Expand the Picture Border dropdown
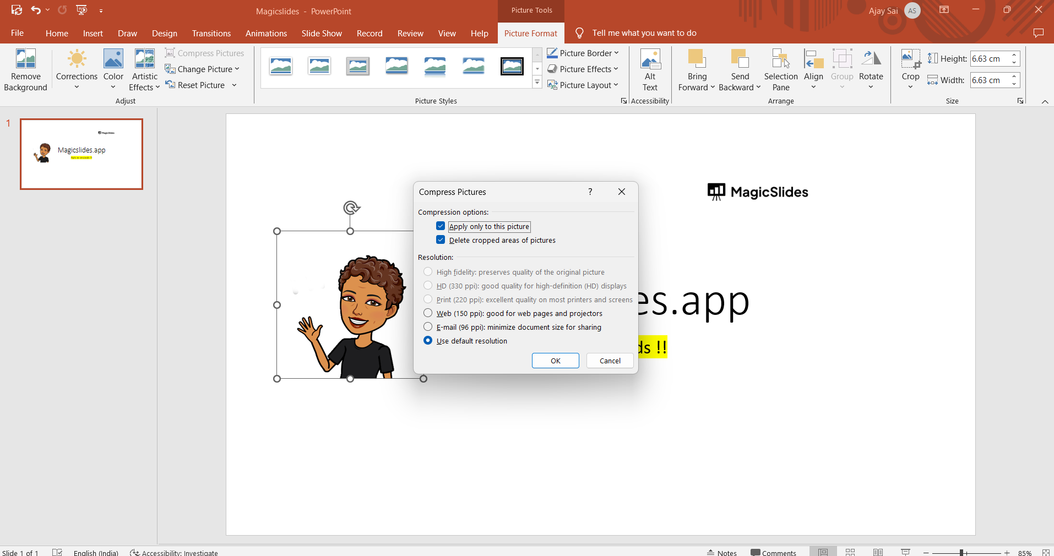The height and width of the screenshot is (556, 1054). tap(583, 53)
